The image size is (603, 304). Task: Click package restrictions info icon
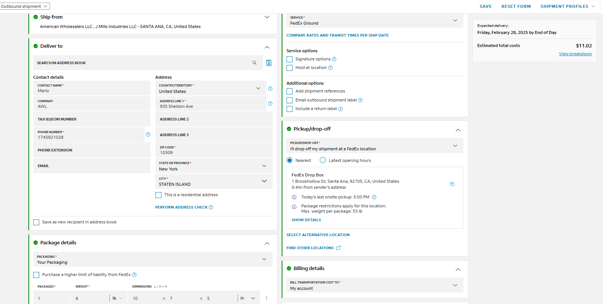click(294, 206)
